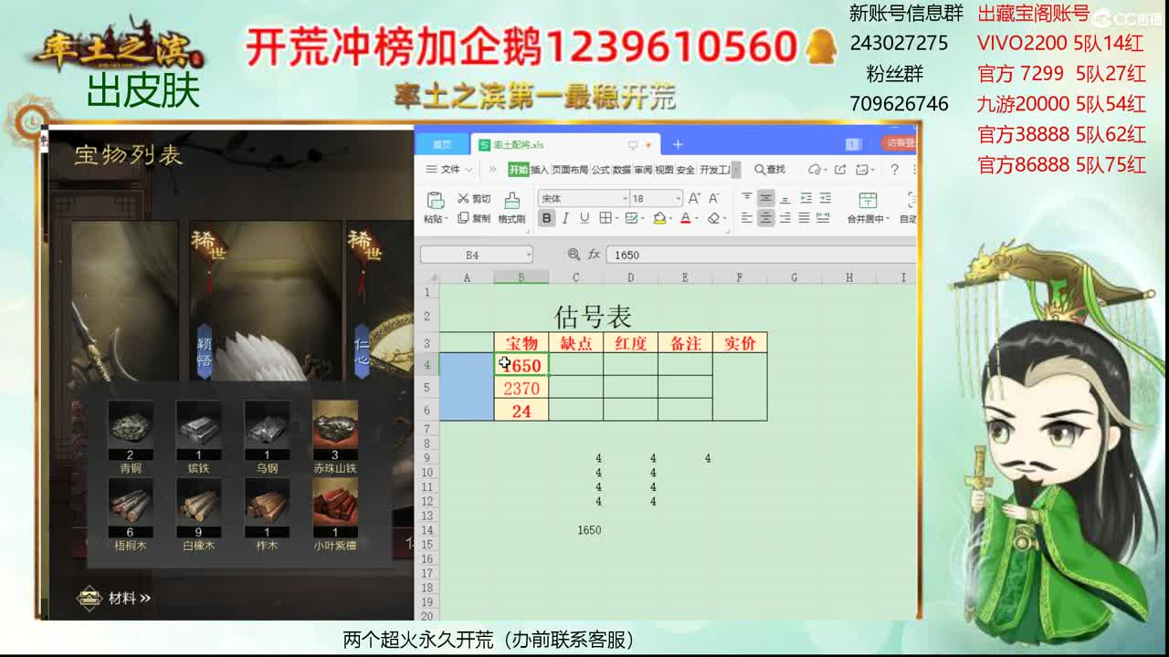Image resolution: width=1169 pixels, height=657 pixels.
Task: Click the new tab plus button
Action: 678,144
